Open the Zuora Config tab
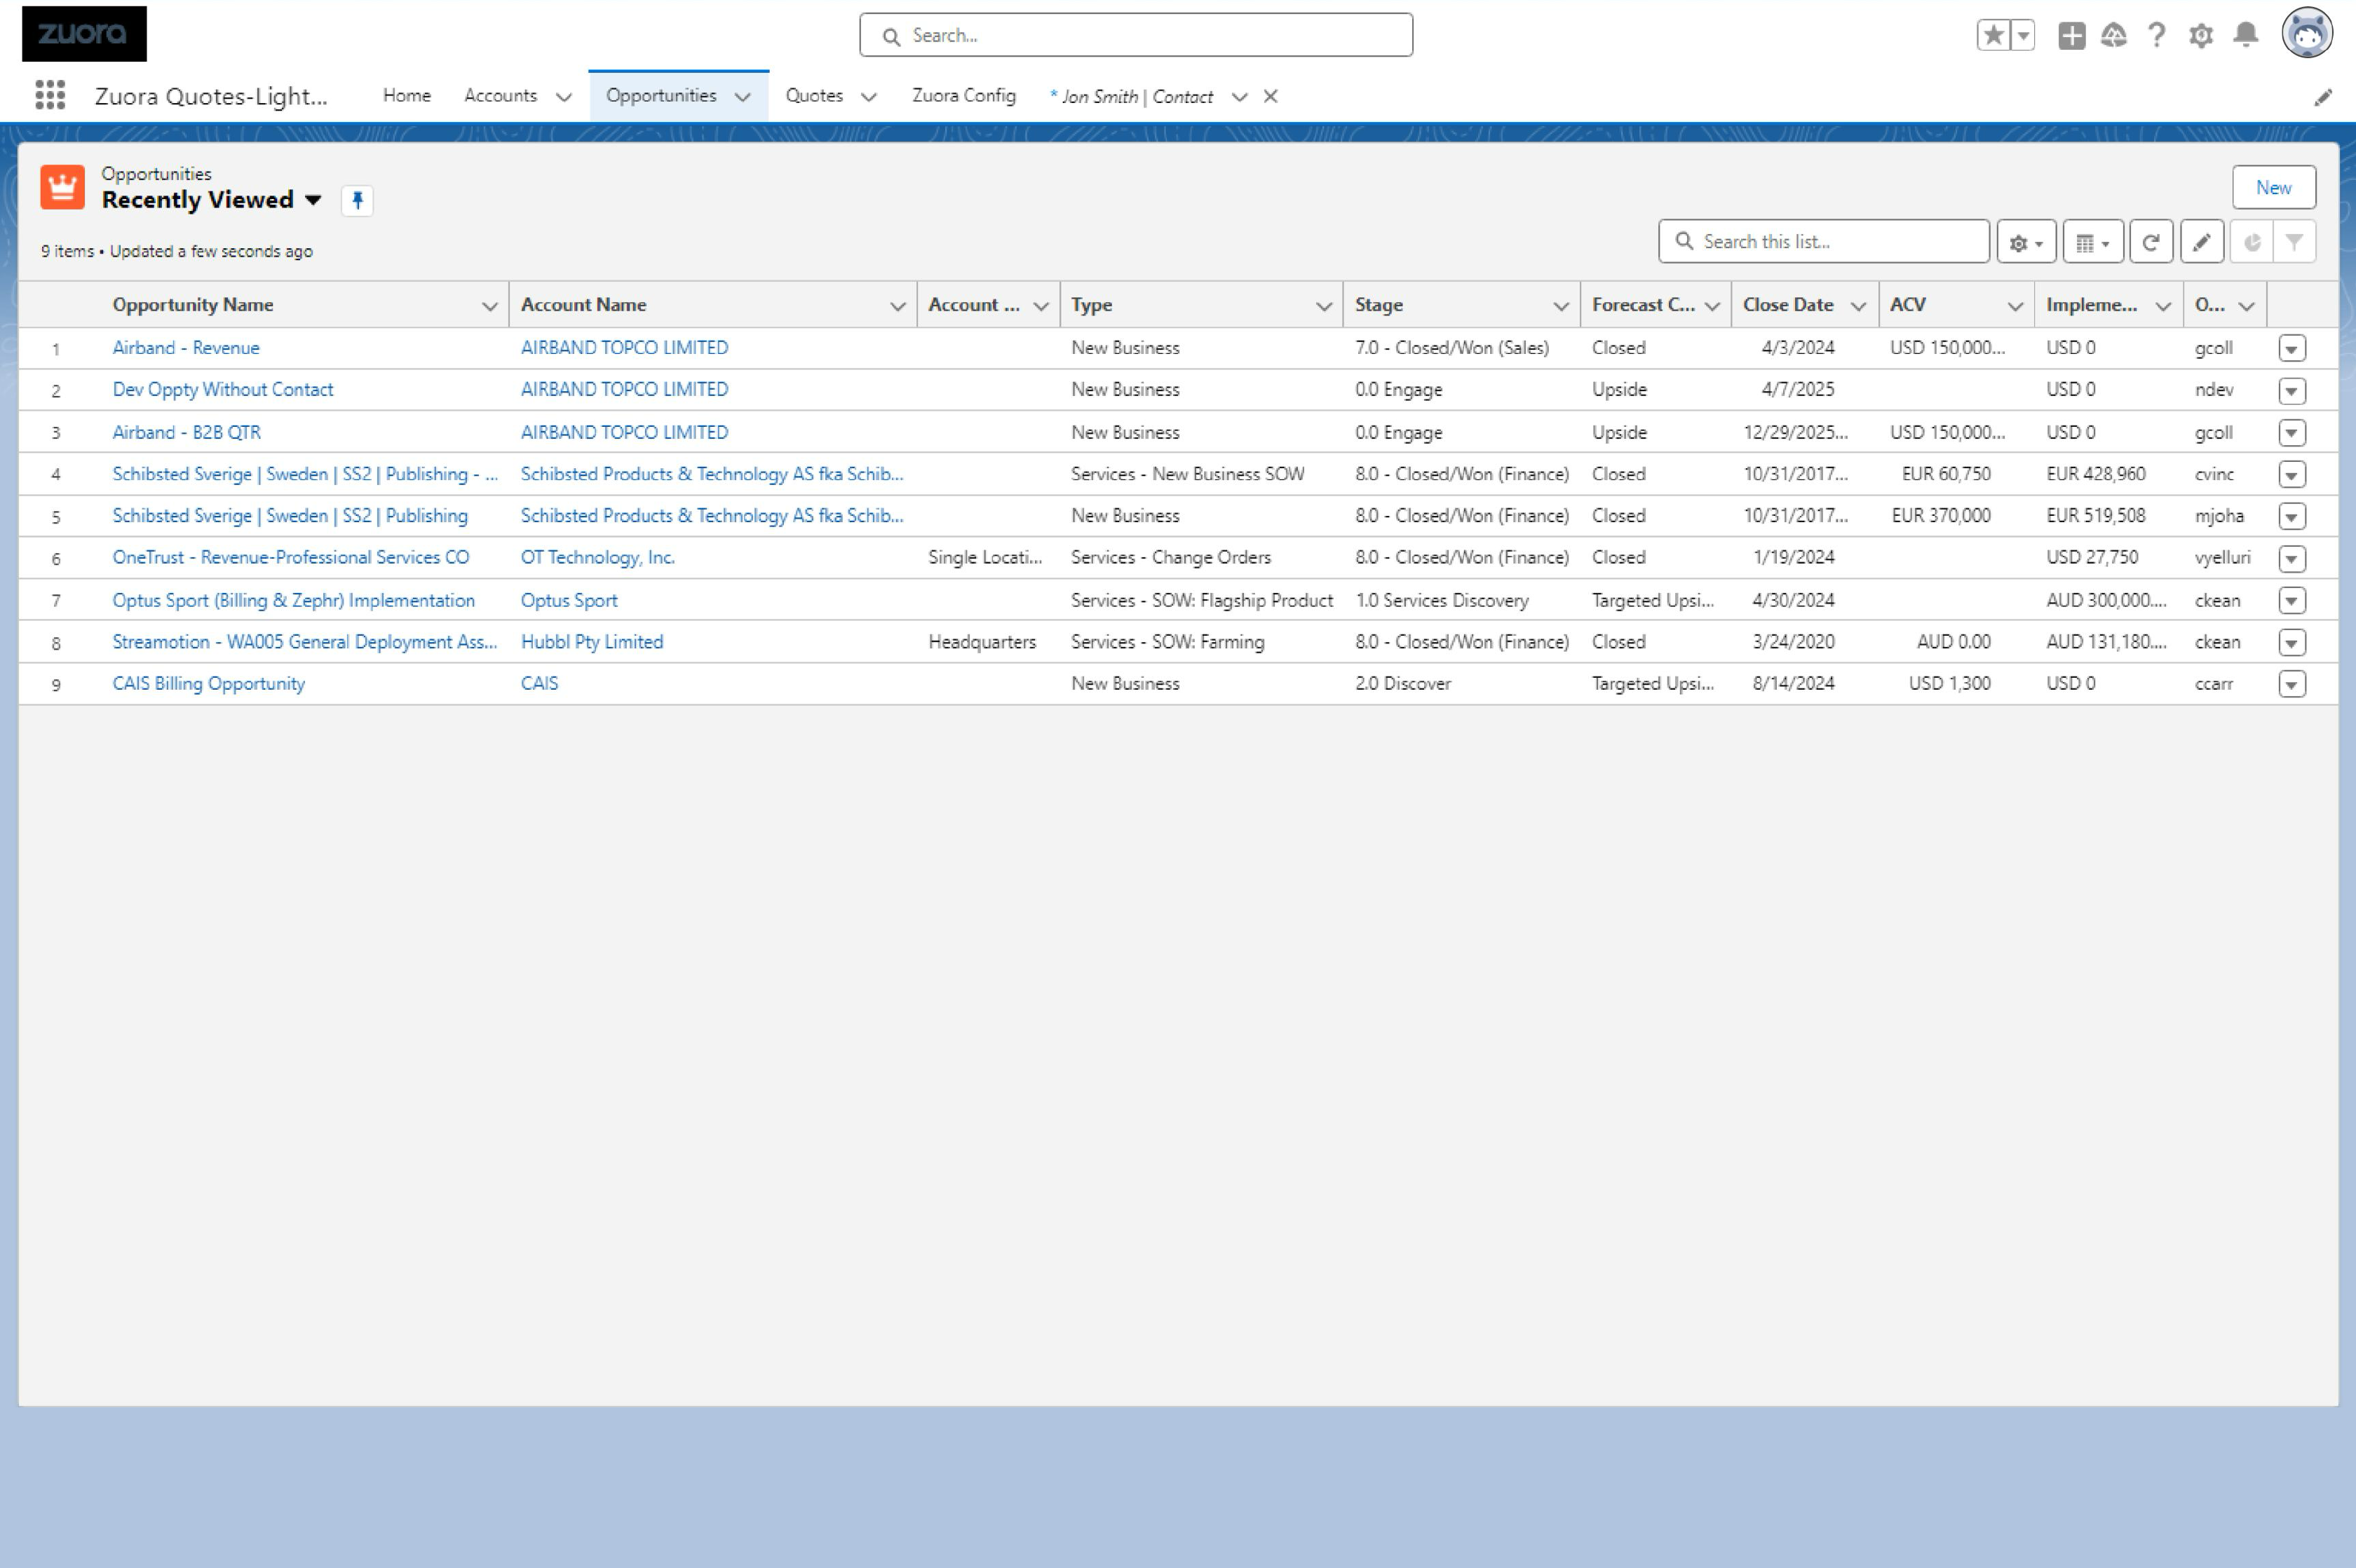This screenshot has height=1568, width=2356. (x=963, y=95)
